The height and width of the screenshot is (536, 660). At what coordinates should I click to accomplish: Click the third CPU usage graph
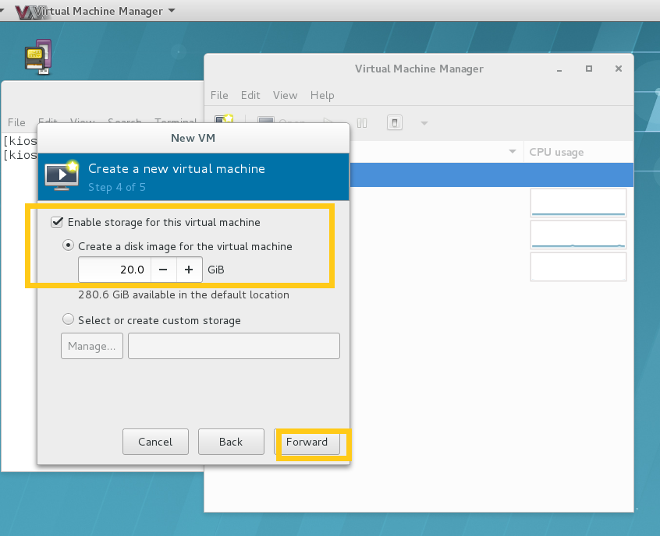578,266
